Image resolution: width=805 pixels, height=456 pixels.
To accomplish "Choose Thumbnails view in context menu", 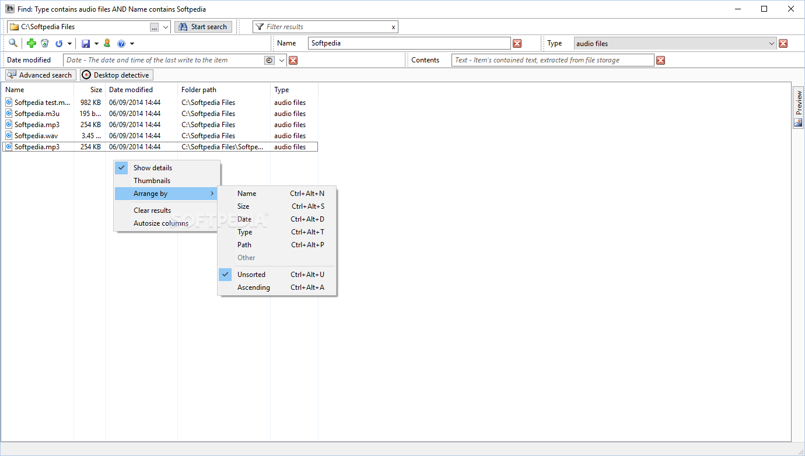I will click(x=167, y=181).
